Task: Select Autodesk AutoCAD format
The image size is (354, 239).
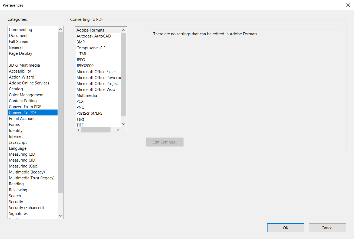Action: (x=93, y=36)
